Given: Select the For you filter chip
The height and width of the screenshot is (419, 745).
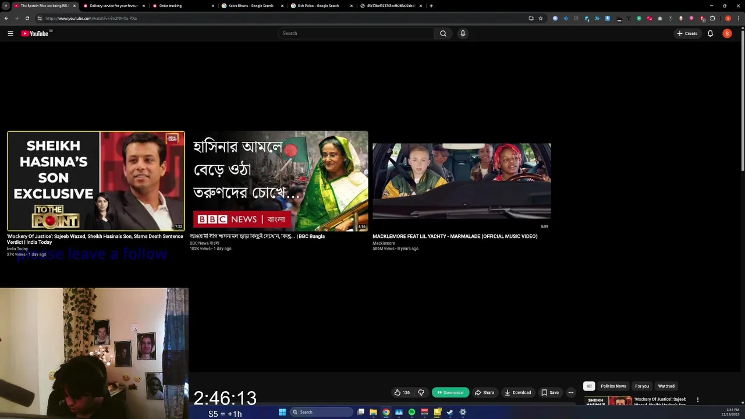Looking at the screenshot, I should coord(642,386).
